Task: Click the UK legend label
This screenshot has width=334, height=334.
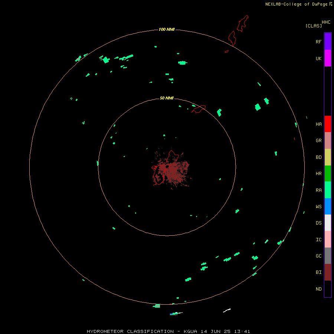Action: tap(318, 59)
